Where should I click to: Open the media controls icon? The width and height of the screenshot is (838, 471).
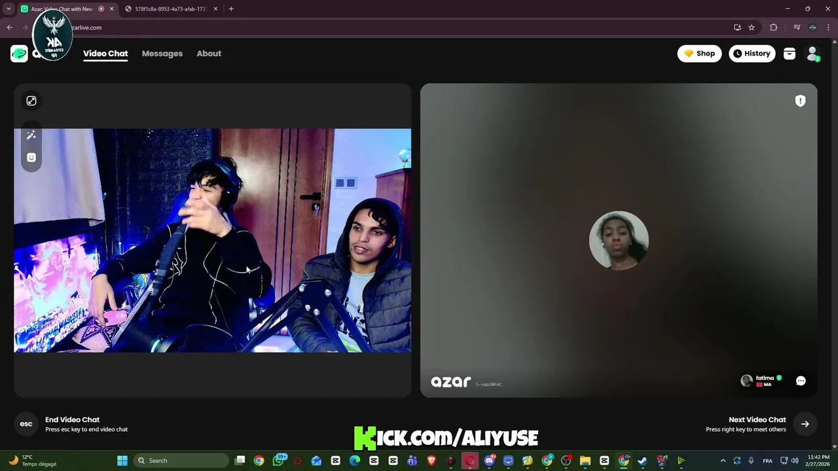[x=797, y=27]
